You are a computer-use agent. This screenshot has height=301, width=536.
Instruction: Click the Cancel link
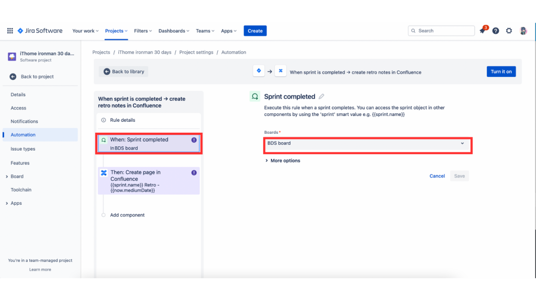coord(437,176)
